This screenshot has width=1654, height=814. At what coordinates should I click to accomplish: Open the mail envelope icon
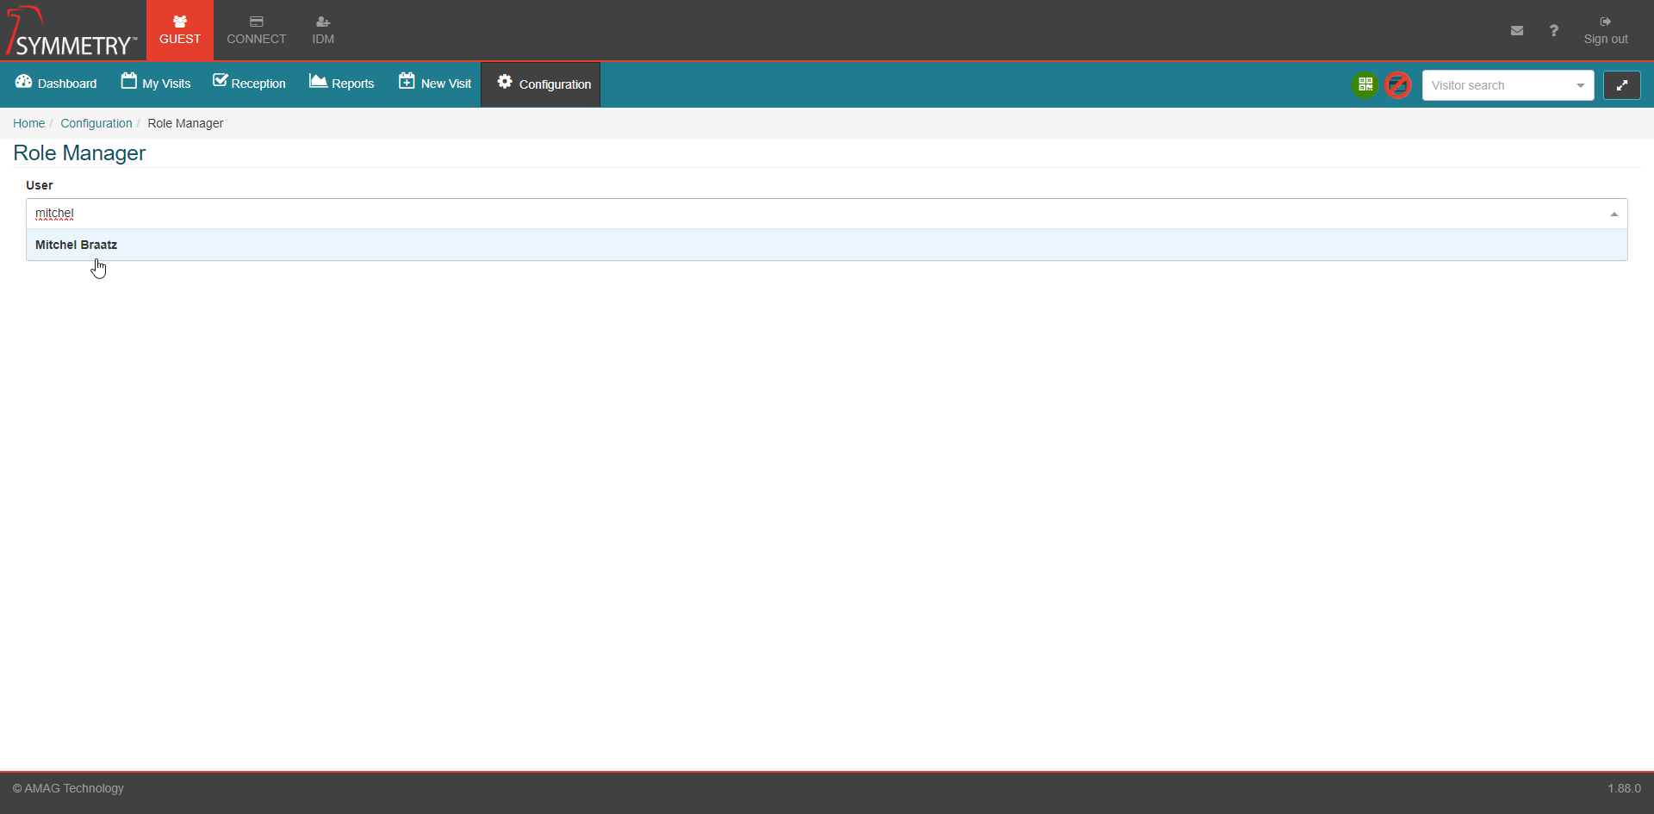click(1516, 31)
